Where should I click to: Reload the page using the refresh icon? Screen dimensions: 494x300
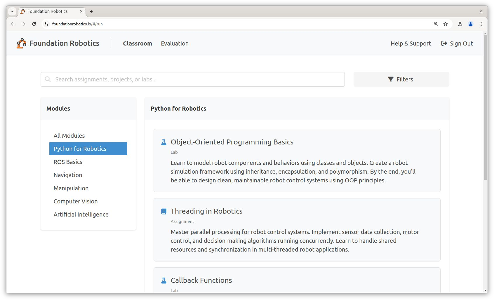[x=34, y=24]
